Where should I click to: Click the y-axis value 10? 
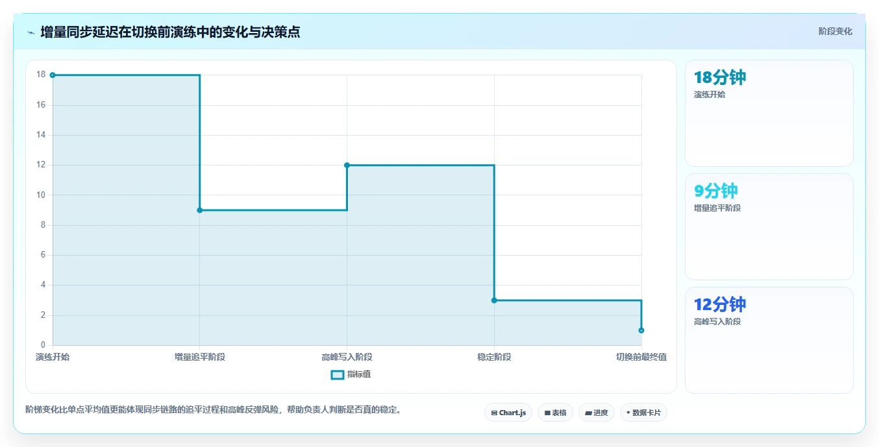(x=41, y=195)
